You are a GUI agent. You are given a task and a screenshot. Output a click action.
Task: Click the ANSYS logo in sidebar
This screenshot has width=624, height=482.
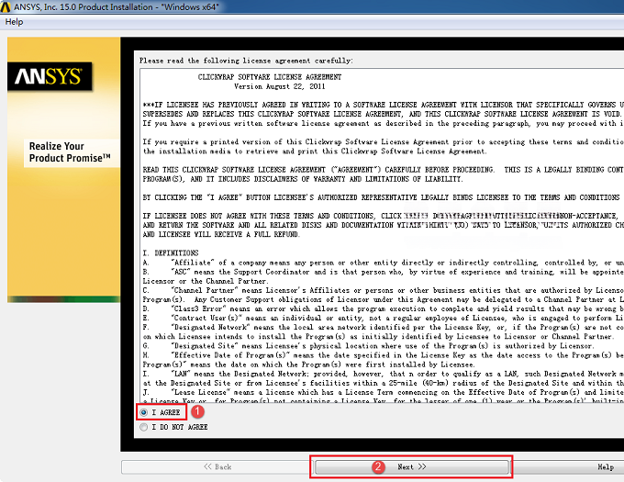tap(50, 76)
